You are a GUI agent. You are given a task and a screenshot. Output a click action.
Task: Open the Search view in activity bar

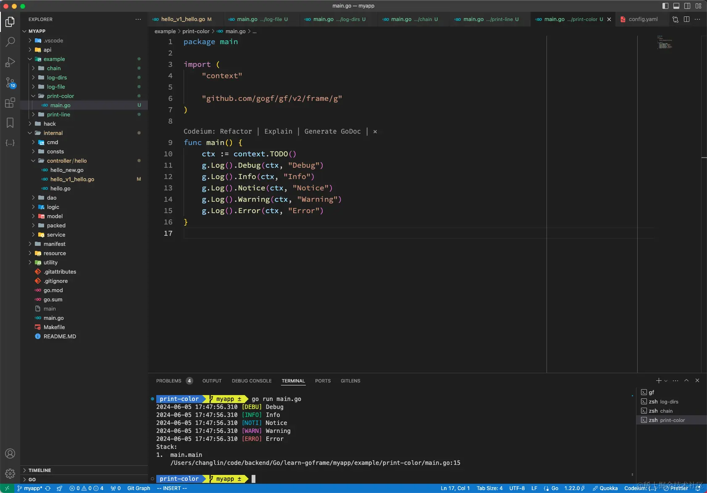10,42
